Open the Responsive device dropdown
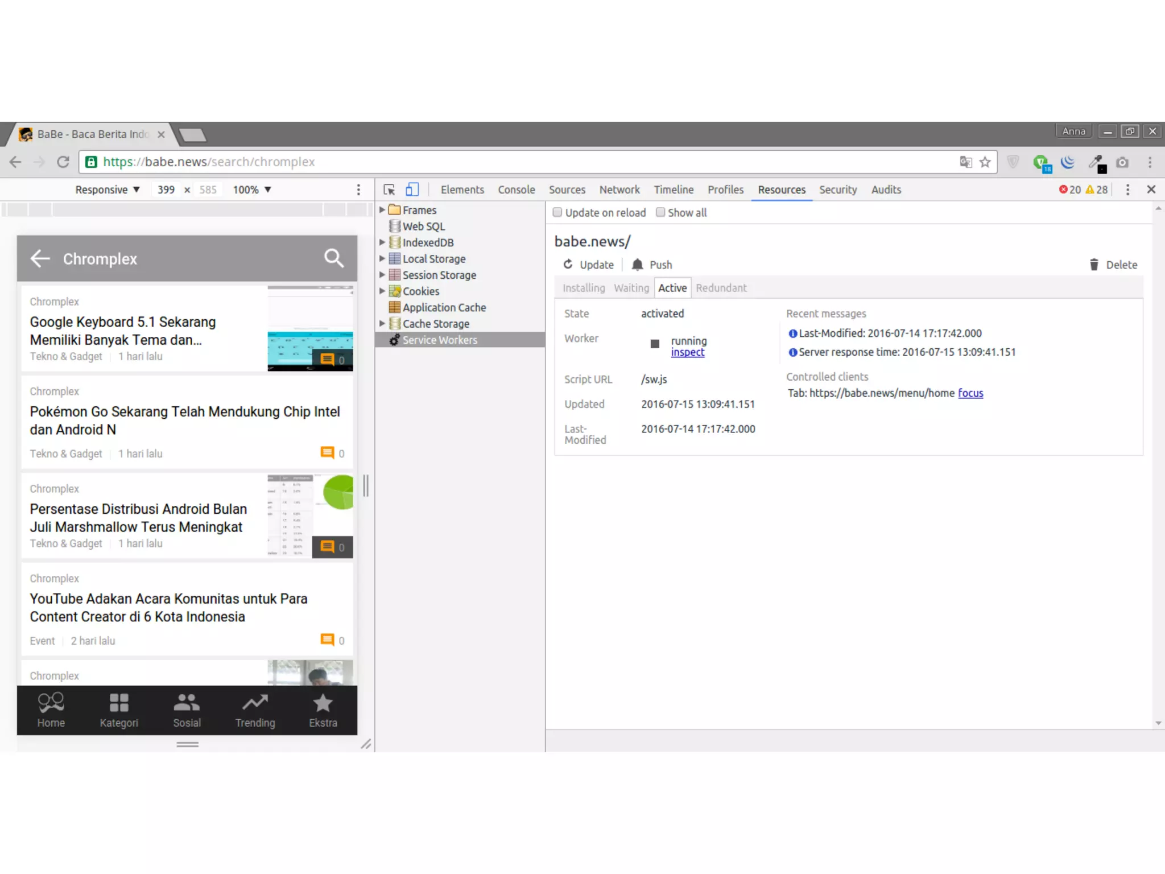This screenshot has width=1165, height=874. pyautogui.click(x=108, y=189)
